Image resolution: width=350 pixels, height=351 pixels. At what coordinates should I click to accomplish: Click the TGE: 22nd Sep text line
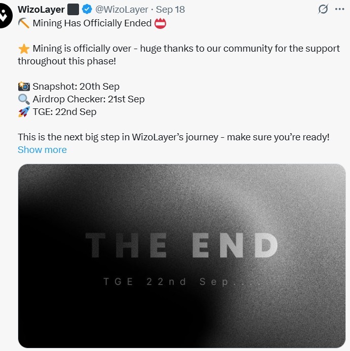64,112
